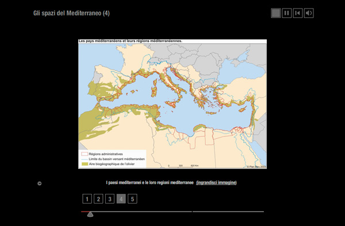Screen dimensions: 345x226
Task: Go to slide 1
Action: tap(87, 199)
